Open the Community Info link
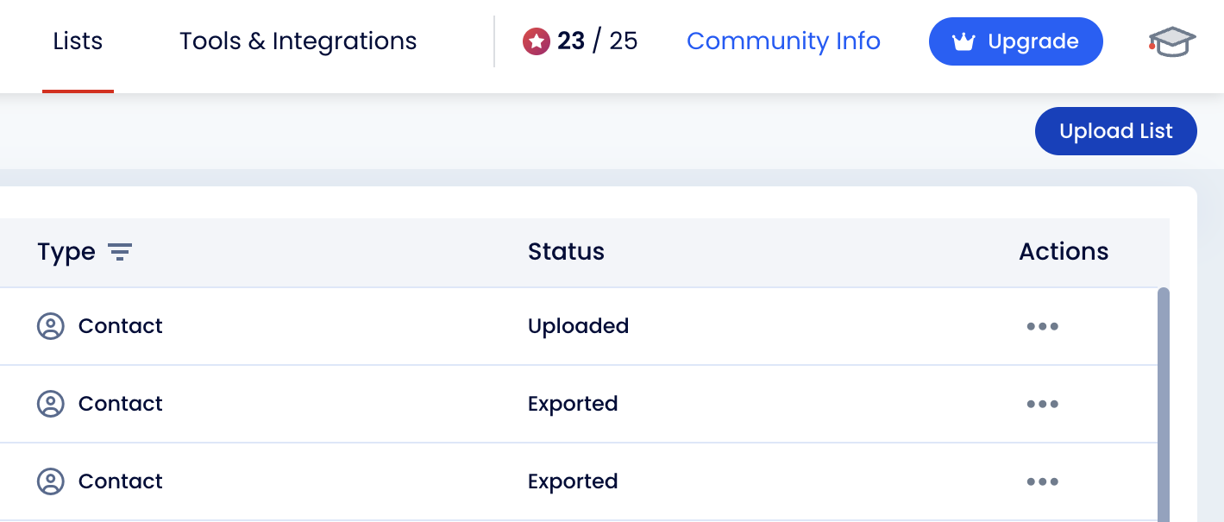Viewport: 1224px width, 522px height. (x=783, y=41)
